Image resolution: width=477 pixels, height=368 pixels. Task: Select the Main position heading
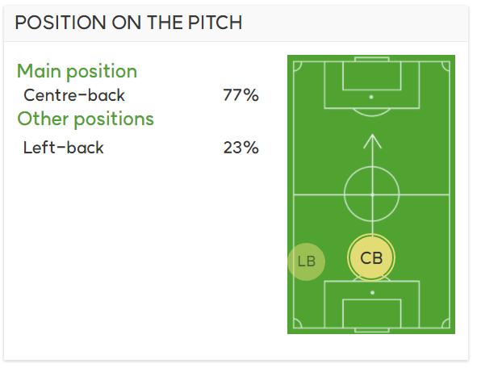77,72
